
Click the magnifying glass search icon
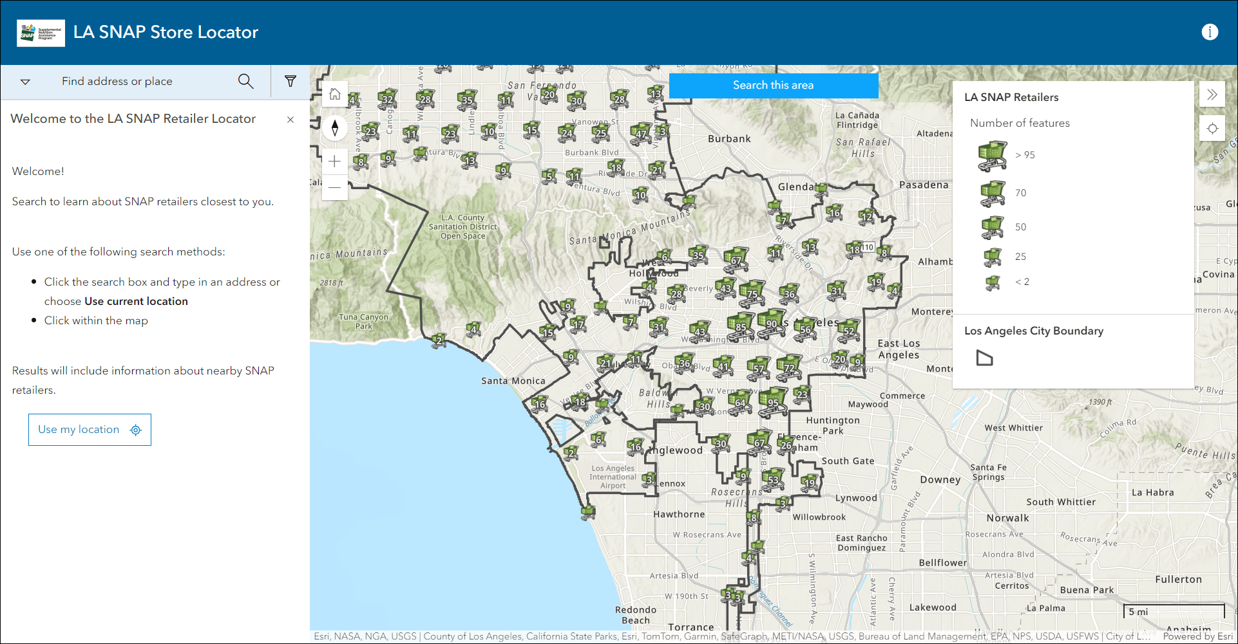click(x=245, y=82)
